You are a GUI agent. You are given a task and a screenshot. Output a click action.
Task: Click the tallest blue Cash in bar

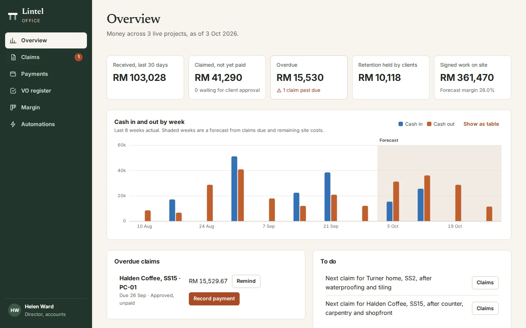coord(235,189)
